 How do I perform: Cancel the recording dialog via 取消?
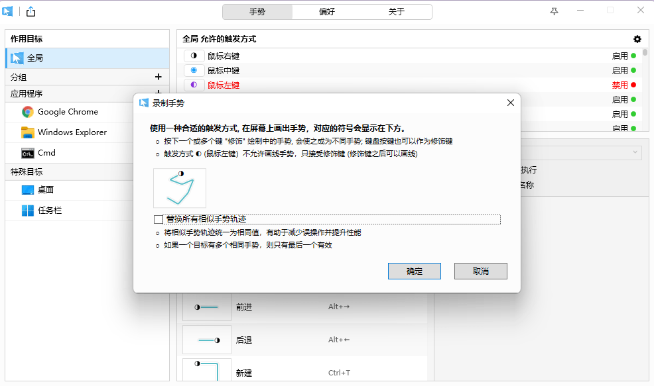(480, 271)
